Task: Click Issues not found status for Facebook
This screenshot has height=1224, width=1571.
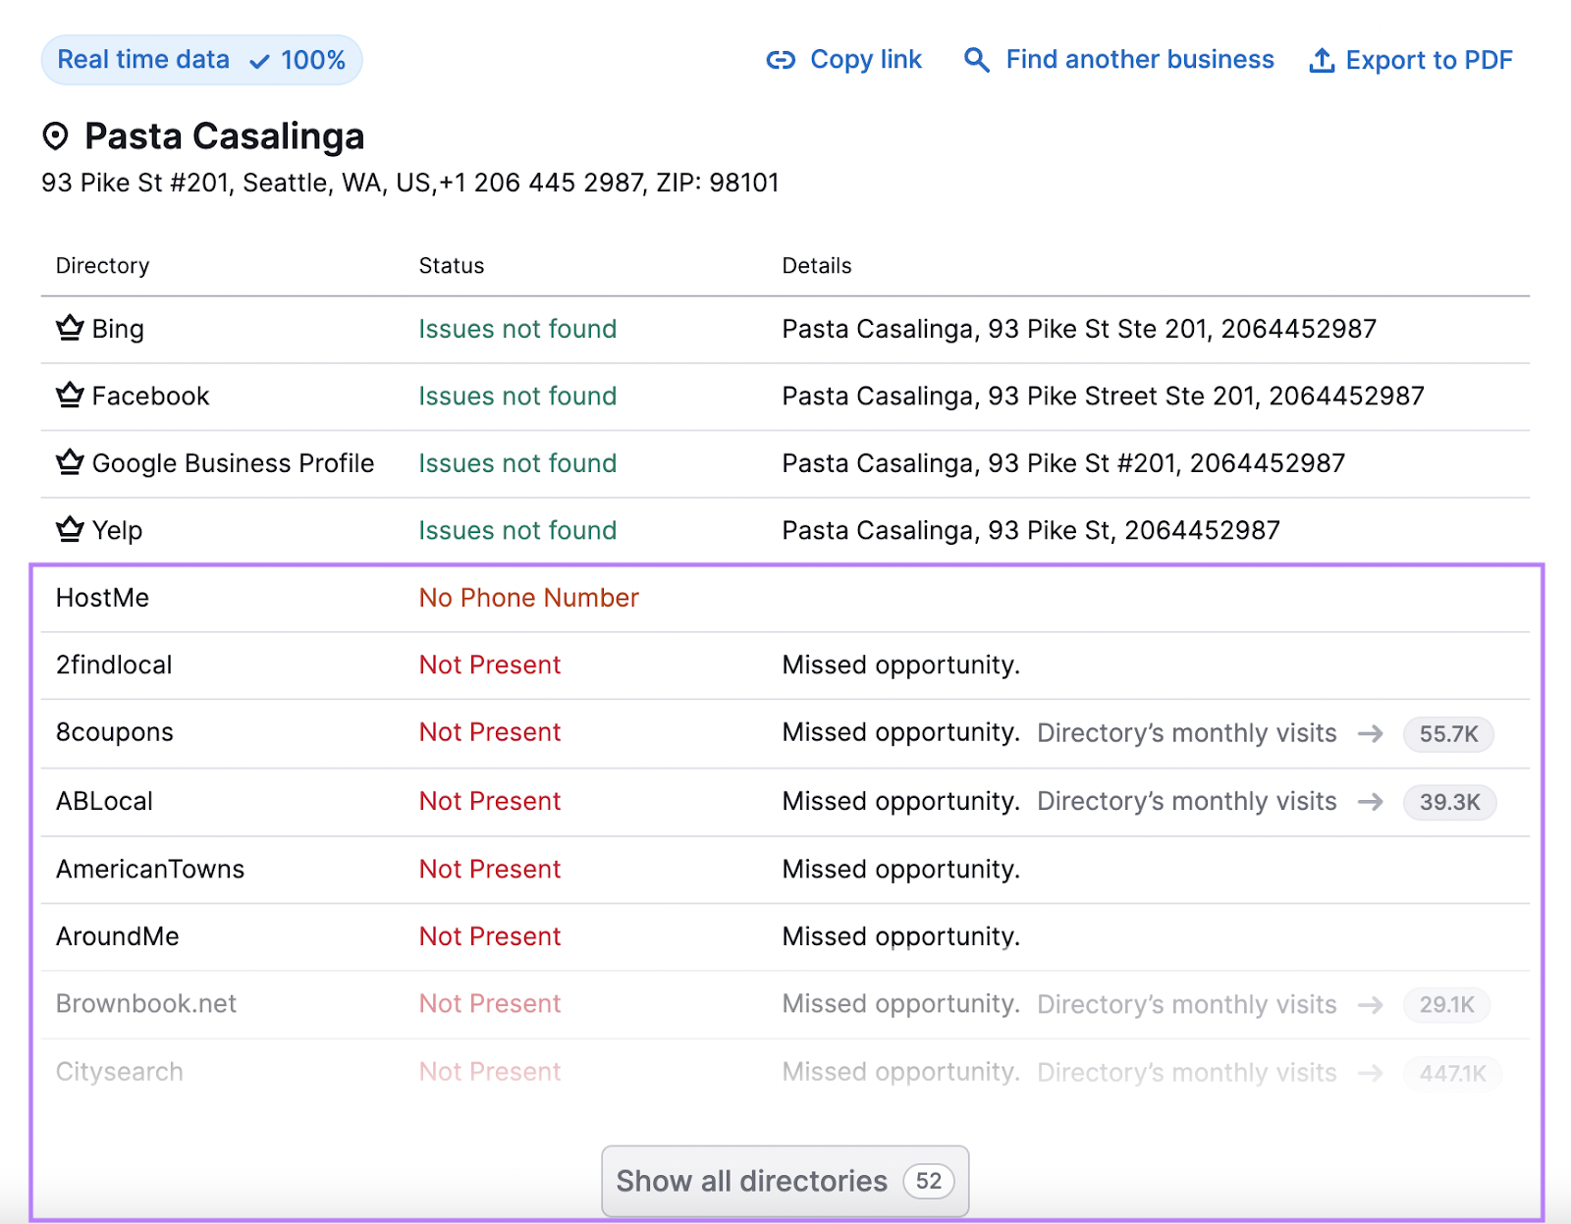Action: point(517,396)
